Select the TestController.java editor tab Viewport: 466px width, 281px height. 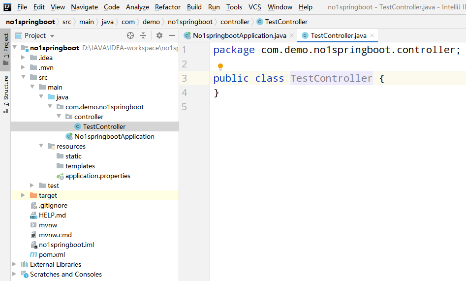tap(338, 36)
